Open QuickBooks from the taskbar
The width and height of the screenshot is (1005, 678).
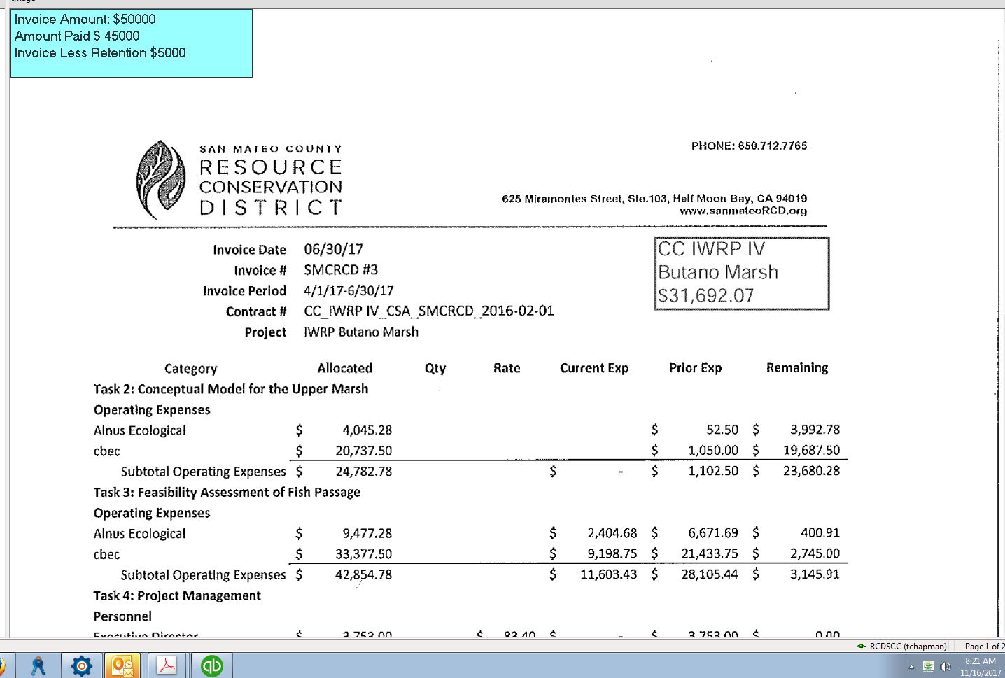[x=211, y=665]
